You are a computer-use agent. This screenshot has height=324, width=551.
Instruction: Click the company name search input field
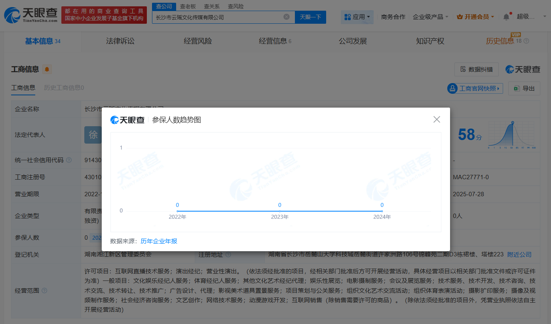218,17
